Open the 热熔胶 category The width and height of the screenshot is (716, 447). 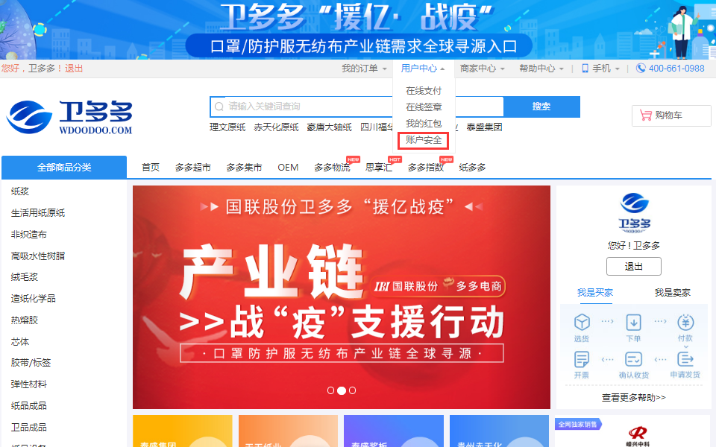tap(25, 320)
